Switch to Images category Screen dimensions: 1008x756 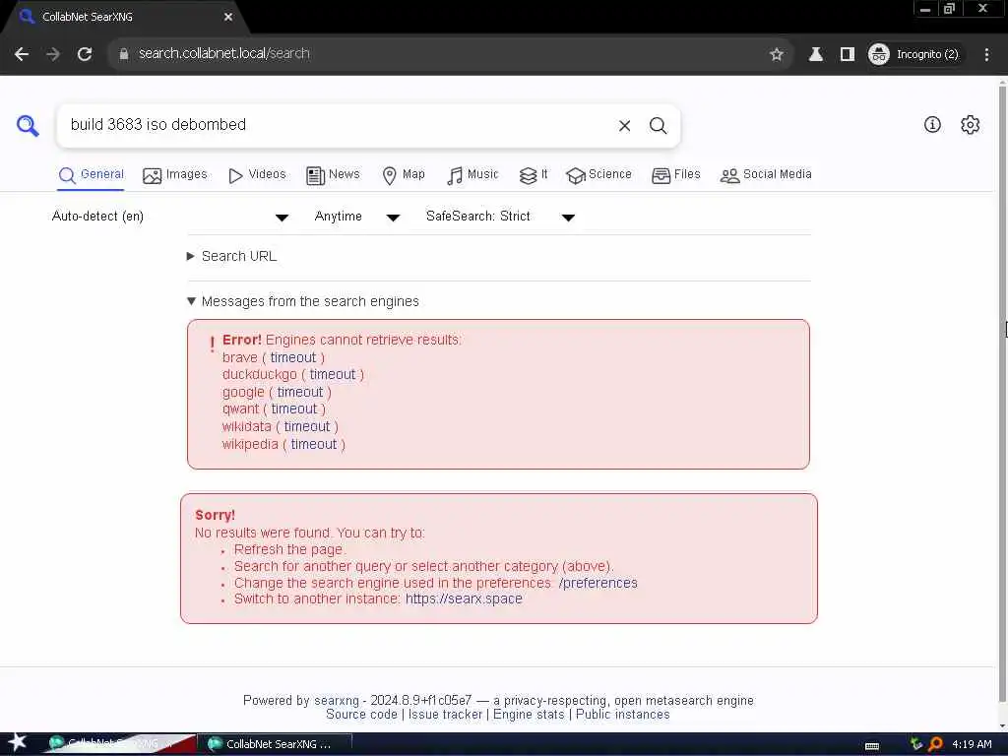click(175, 175)
